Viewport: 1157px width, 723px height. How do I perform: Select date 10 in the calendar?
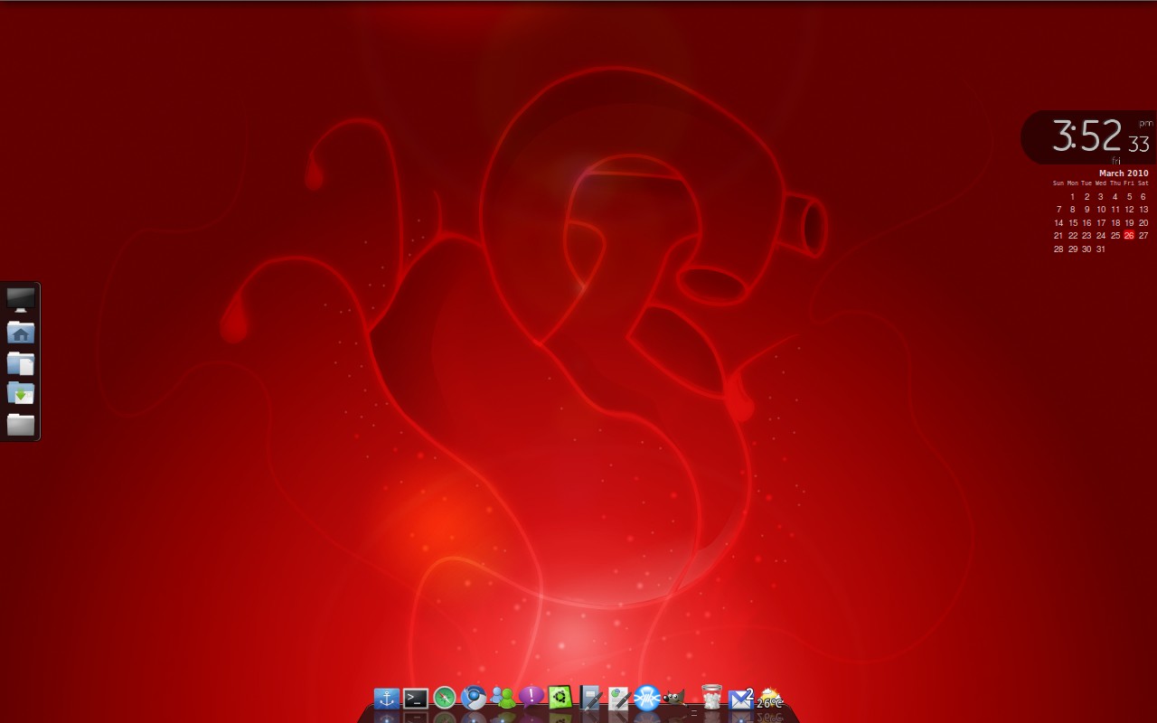point(1101,209)
